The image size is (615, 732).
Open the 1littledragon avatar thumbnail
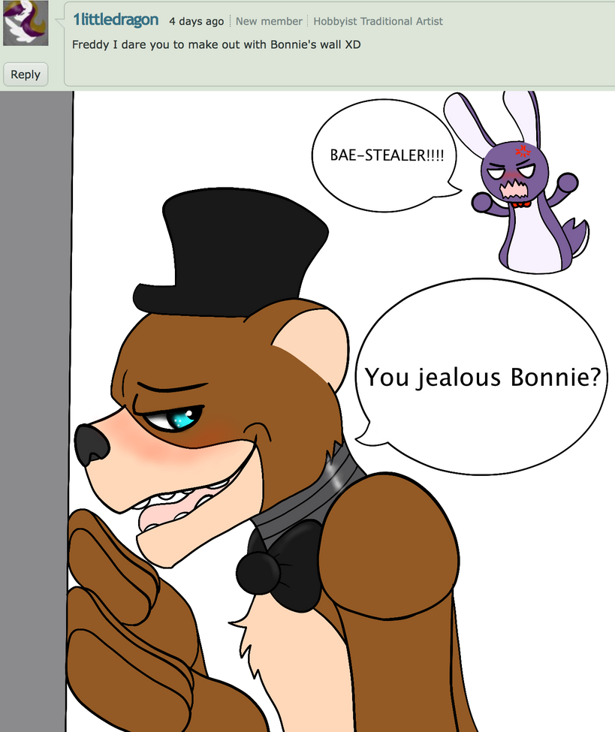point(26,23)
